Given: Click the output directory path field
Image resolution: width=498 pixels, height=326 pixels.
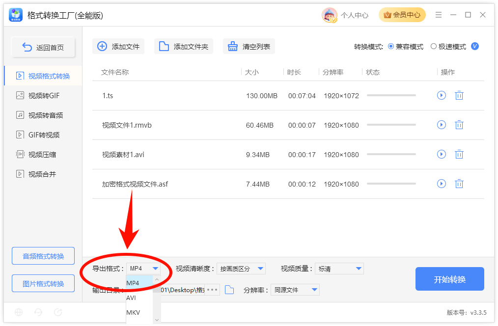Looking at the screenshot, I should (x=183, y=290).
